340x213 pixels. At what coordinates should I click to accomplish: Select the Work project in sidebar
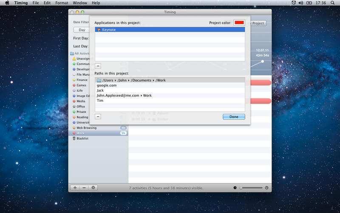coord(99,133)
